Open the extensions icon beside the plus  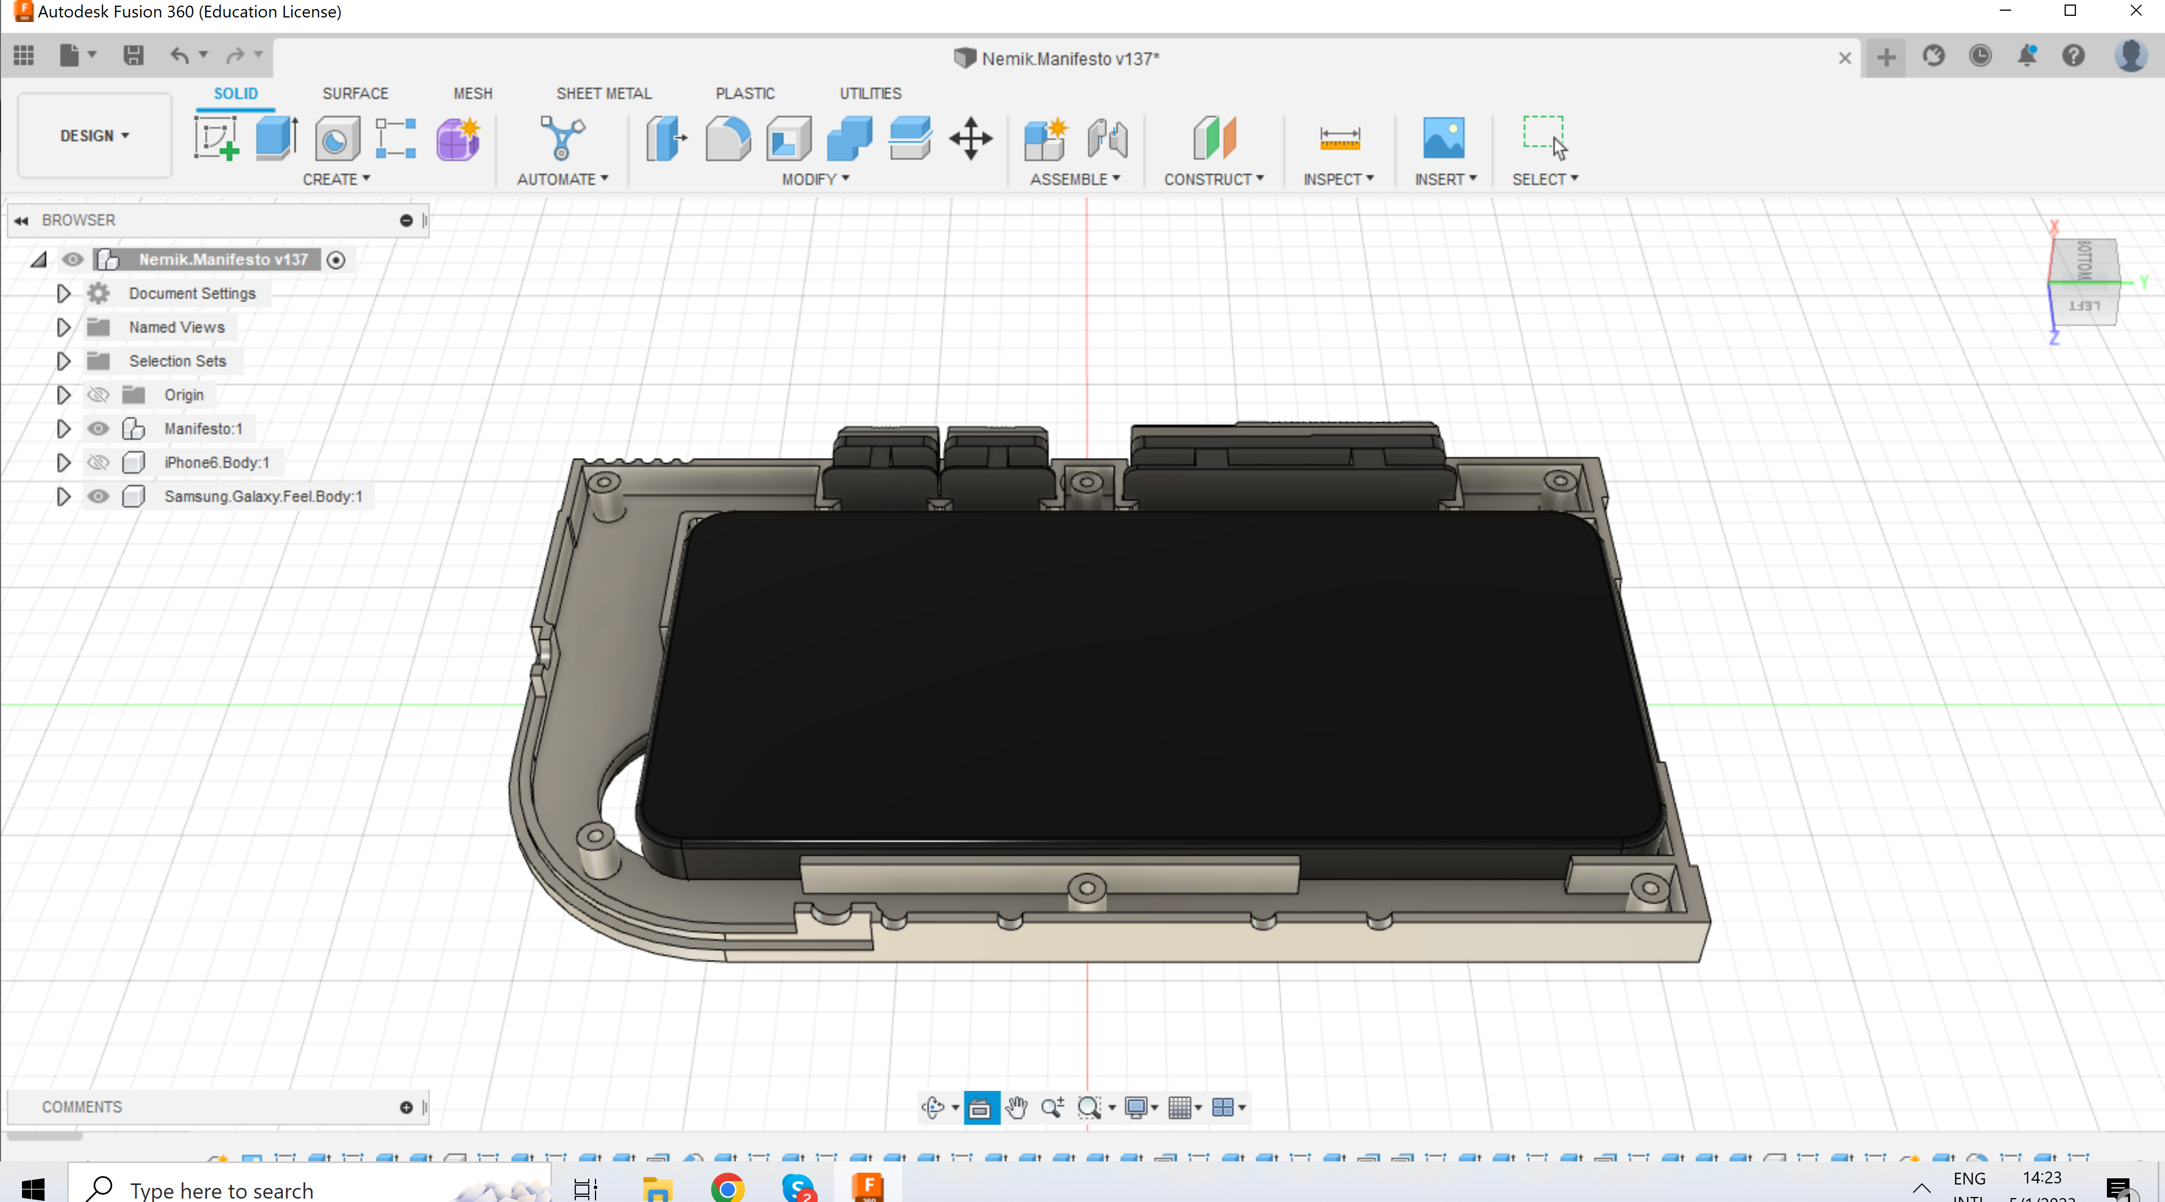coord(1934,55)
